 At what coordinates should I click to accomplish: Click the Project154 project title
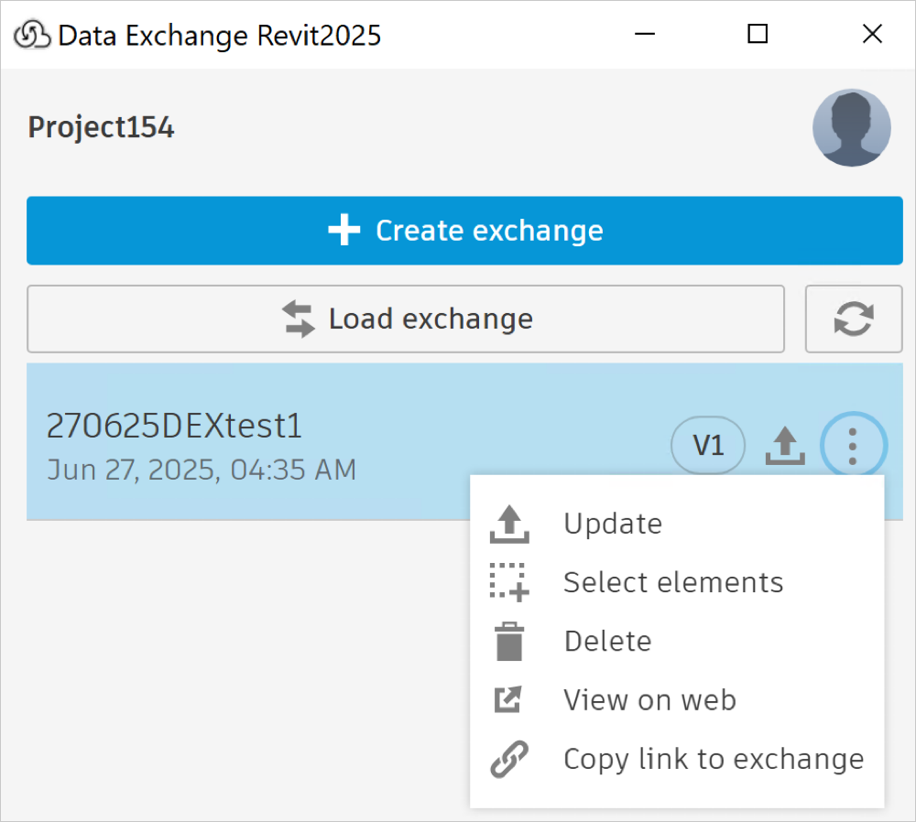coord(101,127)
